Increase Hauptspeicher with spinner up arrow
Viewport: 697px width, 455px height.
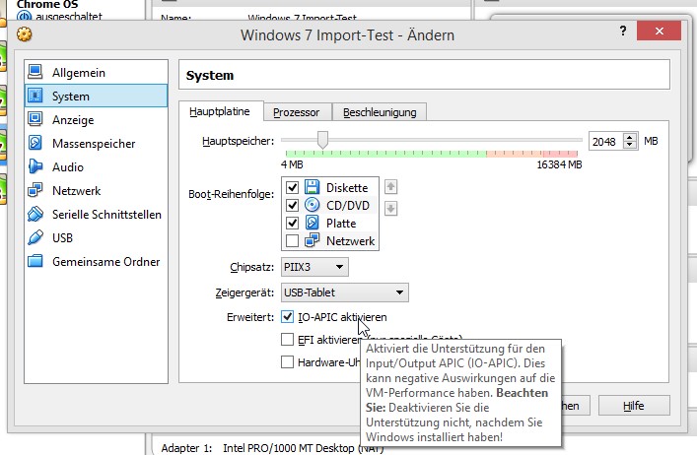coord(629,137)
